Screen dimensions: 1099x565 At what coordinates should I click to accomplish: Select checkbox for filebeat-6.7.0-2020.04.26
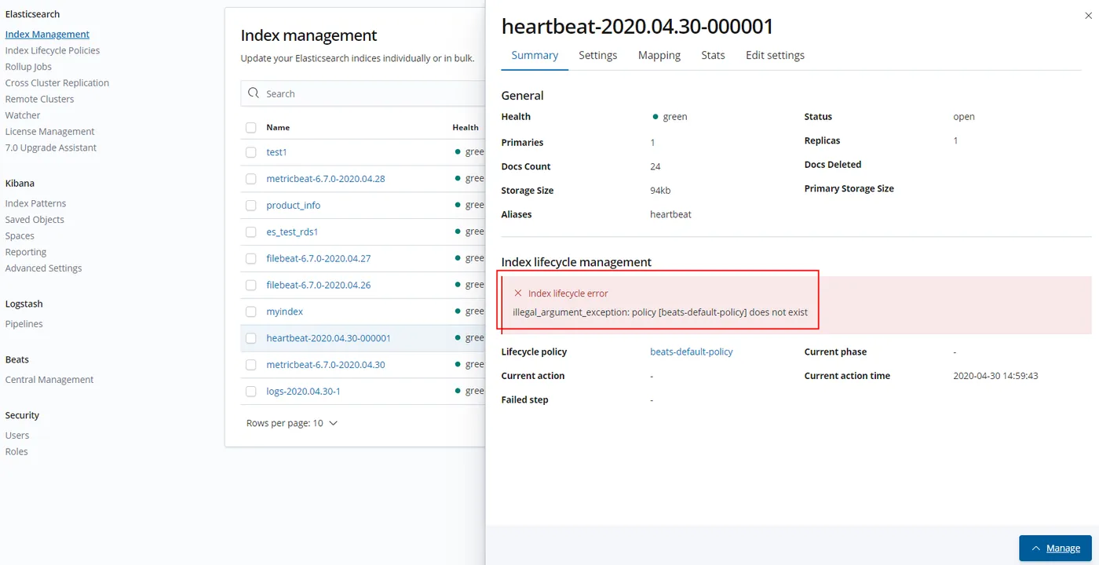251,285
